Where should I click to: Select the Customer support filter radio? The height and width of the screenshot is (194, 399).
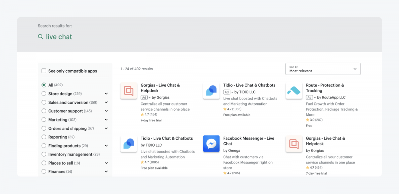44,111
